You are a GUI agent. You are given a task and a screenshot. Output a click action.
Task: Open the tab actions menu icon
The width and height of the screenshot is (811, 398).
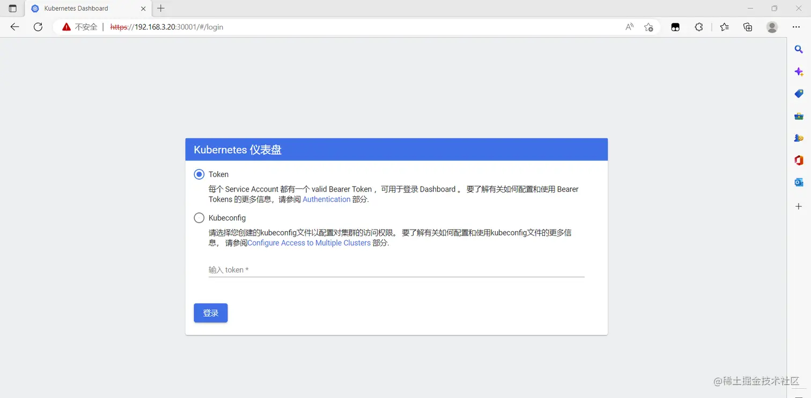coord(13,9)
